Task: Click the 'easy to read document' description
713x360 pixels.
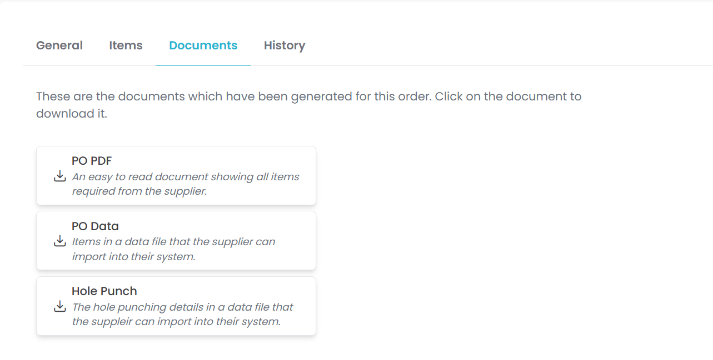Action: click(186, 177)
